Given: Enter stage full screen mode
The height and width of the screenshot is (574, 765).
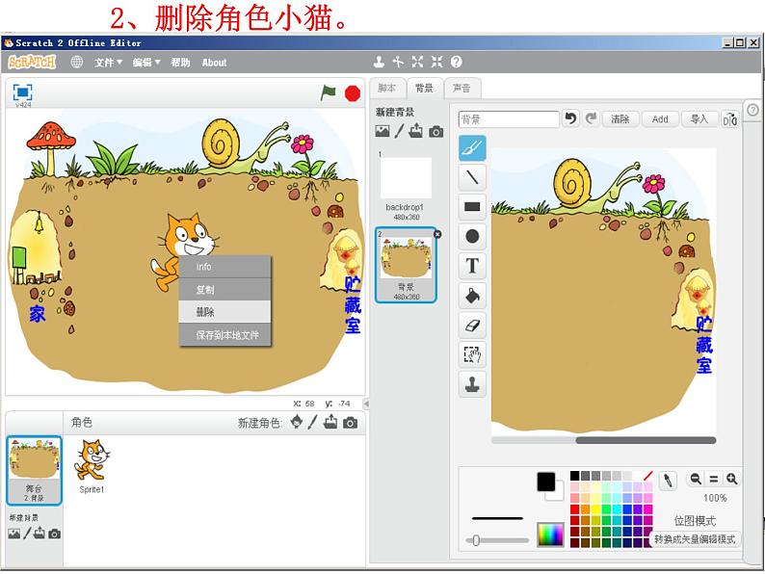Looking at the screenshot, I should tap(22, 92).
